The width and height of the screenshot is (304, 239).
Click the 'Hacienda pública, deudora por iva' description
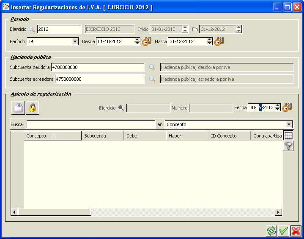pyautogui.click(x=227, y=67)
